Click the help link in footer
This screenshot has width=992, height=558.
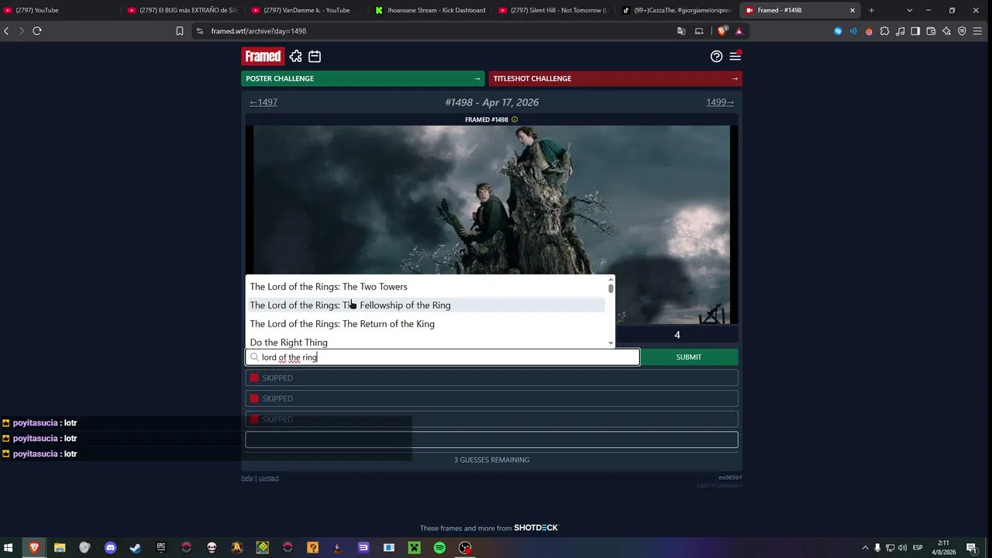pos(247,478)
